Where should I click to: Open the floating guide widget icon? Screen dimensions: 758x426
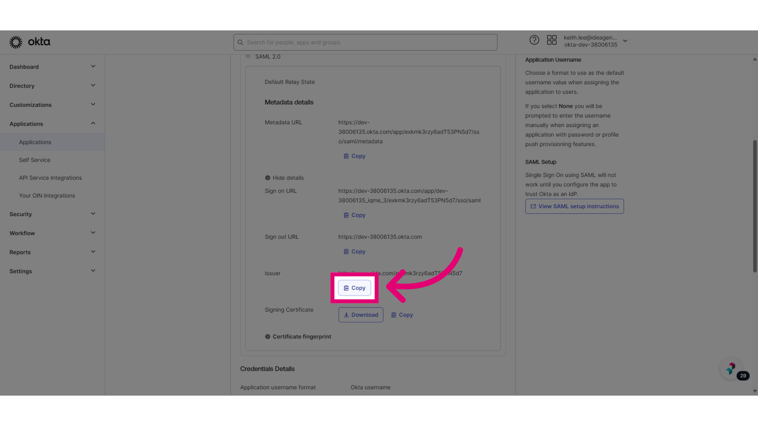tap(731, 368)
